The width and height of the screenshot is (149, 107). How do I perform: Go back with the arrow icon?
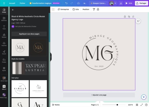tap(13, 10)
